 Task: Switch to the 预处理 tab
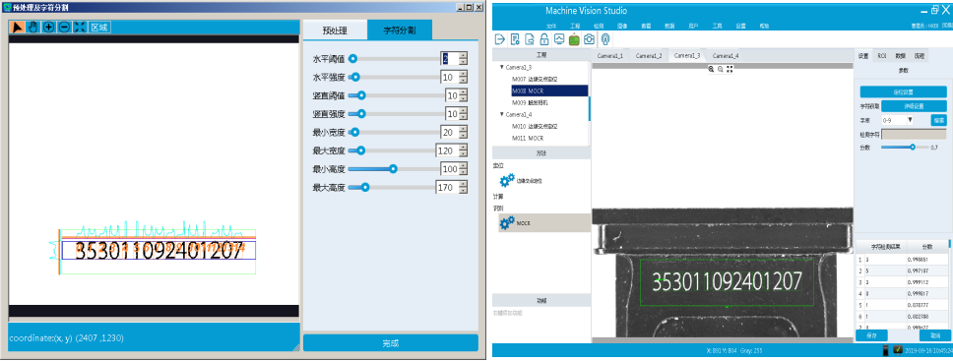point(335,30)
